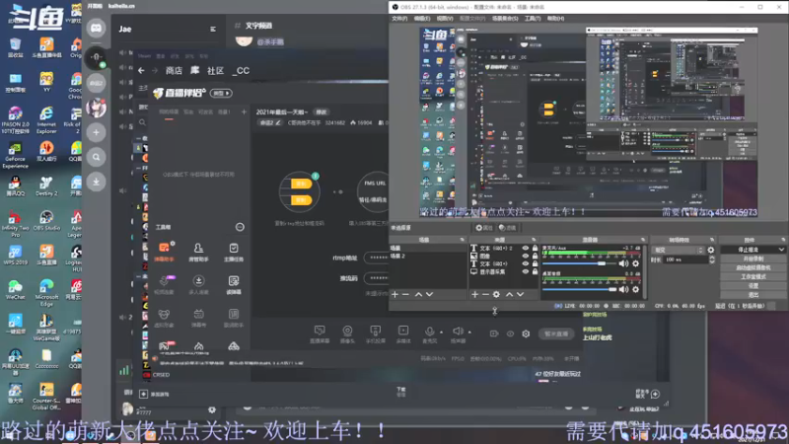This screenshot has width=789, height=444.
Task: Toggle lock on image source in OBS
Action: coord(535,256)
